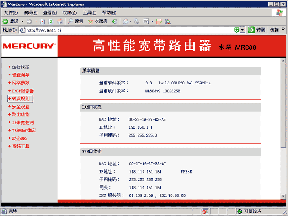Open 动态DNS dynamic DNS link
The height and width of the screenshot is (216, 288).
point(20,138)
